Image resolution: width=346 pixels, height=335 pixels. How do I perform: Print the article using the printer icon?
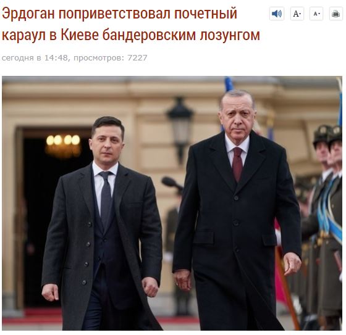coord(335,14)
